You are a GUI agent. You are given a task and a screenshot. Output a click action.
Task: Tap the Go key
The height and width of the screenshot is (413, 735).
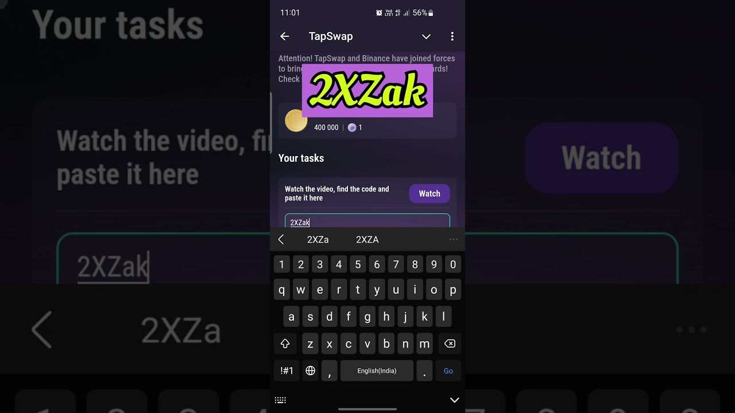click(x=448, y=371)
